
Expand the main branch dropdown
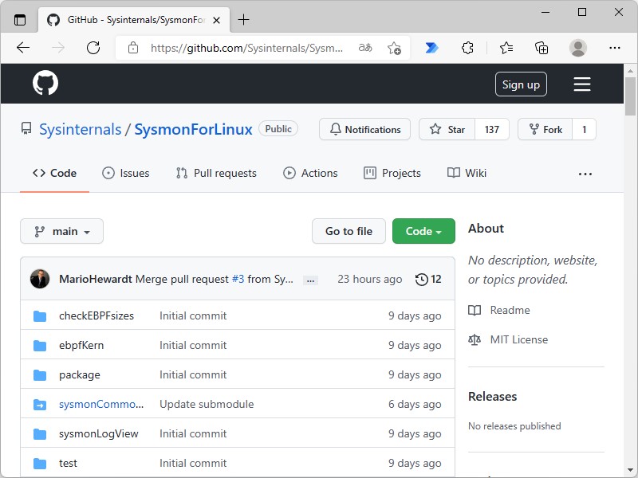pos(62,231)
